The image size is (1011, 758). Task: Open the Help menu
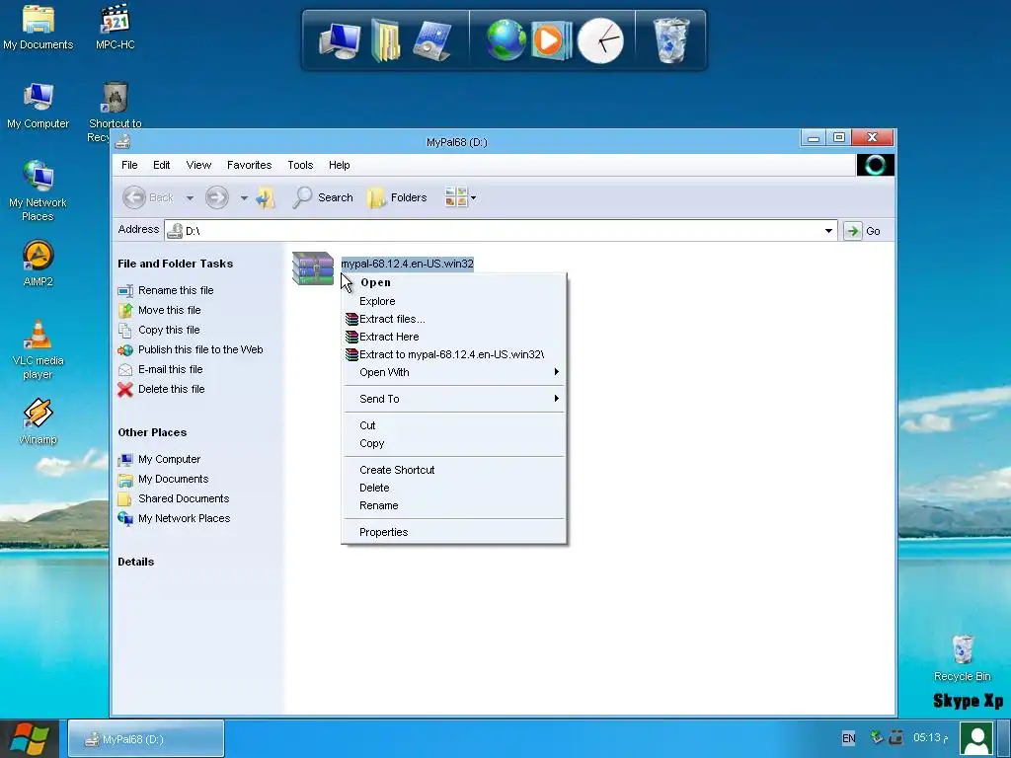[340, 165]
